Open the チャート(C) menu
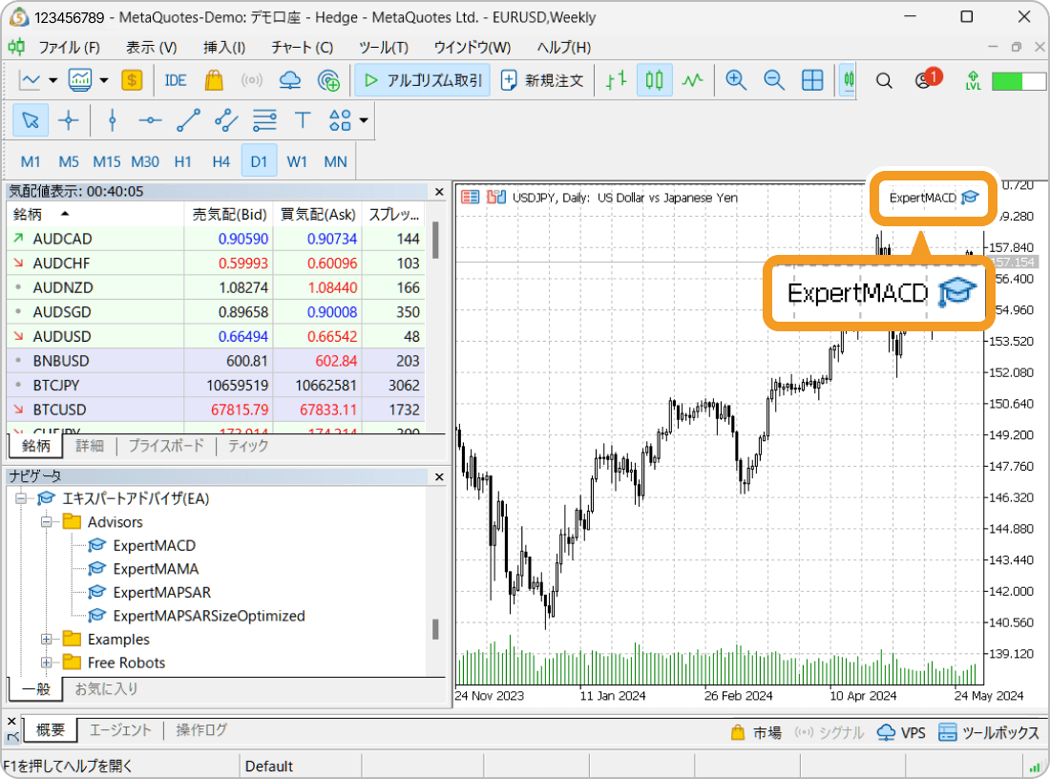1050x779 pixels. tap(302, 47)
